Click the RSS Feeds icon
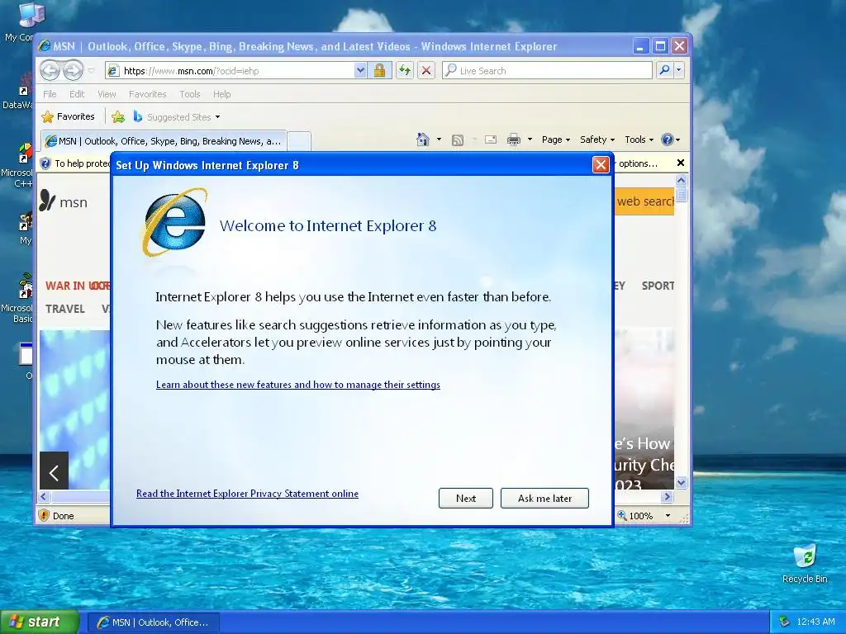Image resolution: width=846 pixels, height=634 pixels. coord(458,140)
